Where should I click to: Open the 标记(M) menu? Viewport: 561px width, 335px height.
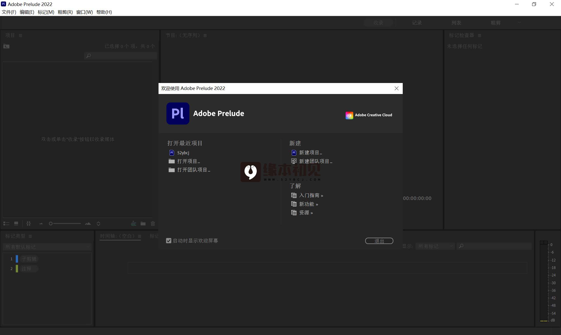click(x=46, y=12)
